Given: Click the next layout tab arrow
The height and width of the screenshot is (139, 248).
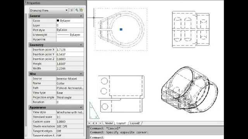Looking at the screenshot, I should pyautogui.click(x=96, y=123).
